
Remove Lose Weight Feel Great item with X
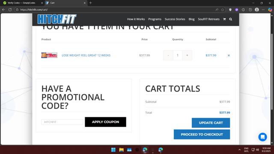229,55
